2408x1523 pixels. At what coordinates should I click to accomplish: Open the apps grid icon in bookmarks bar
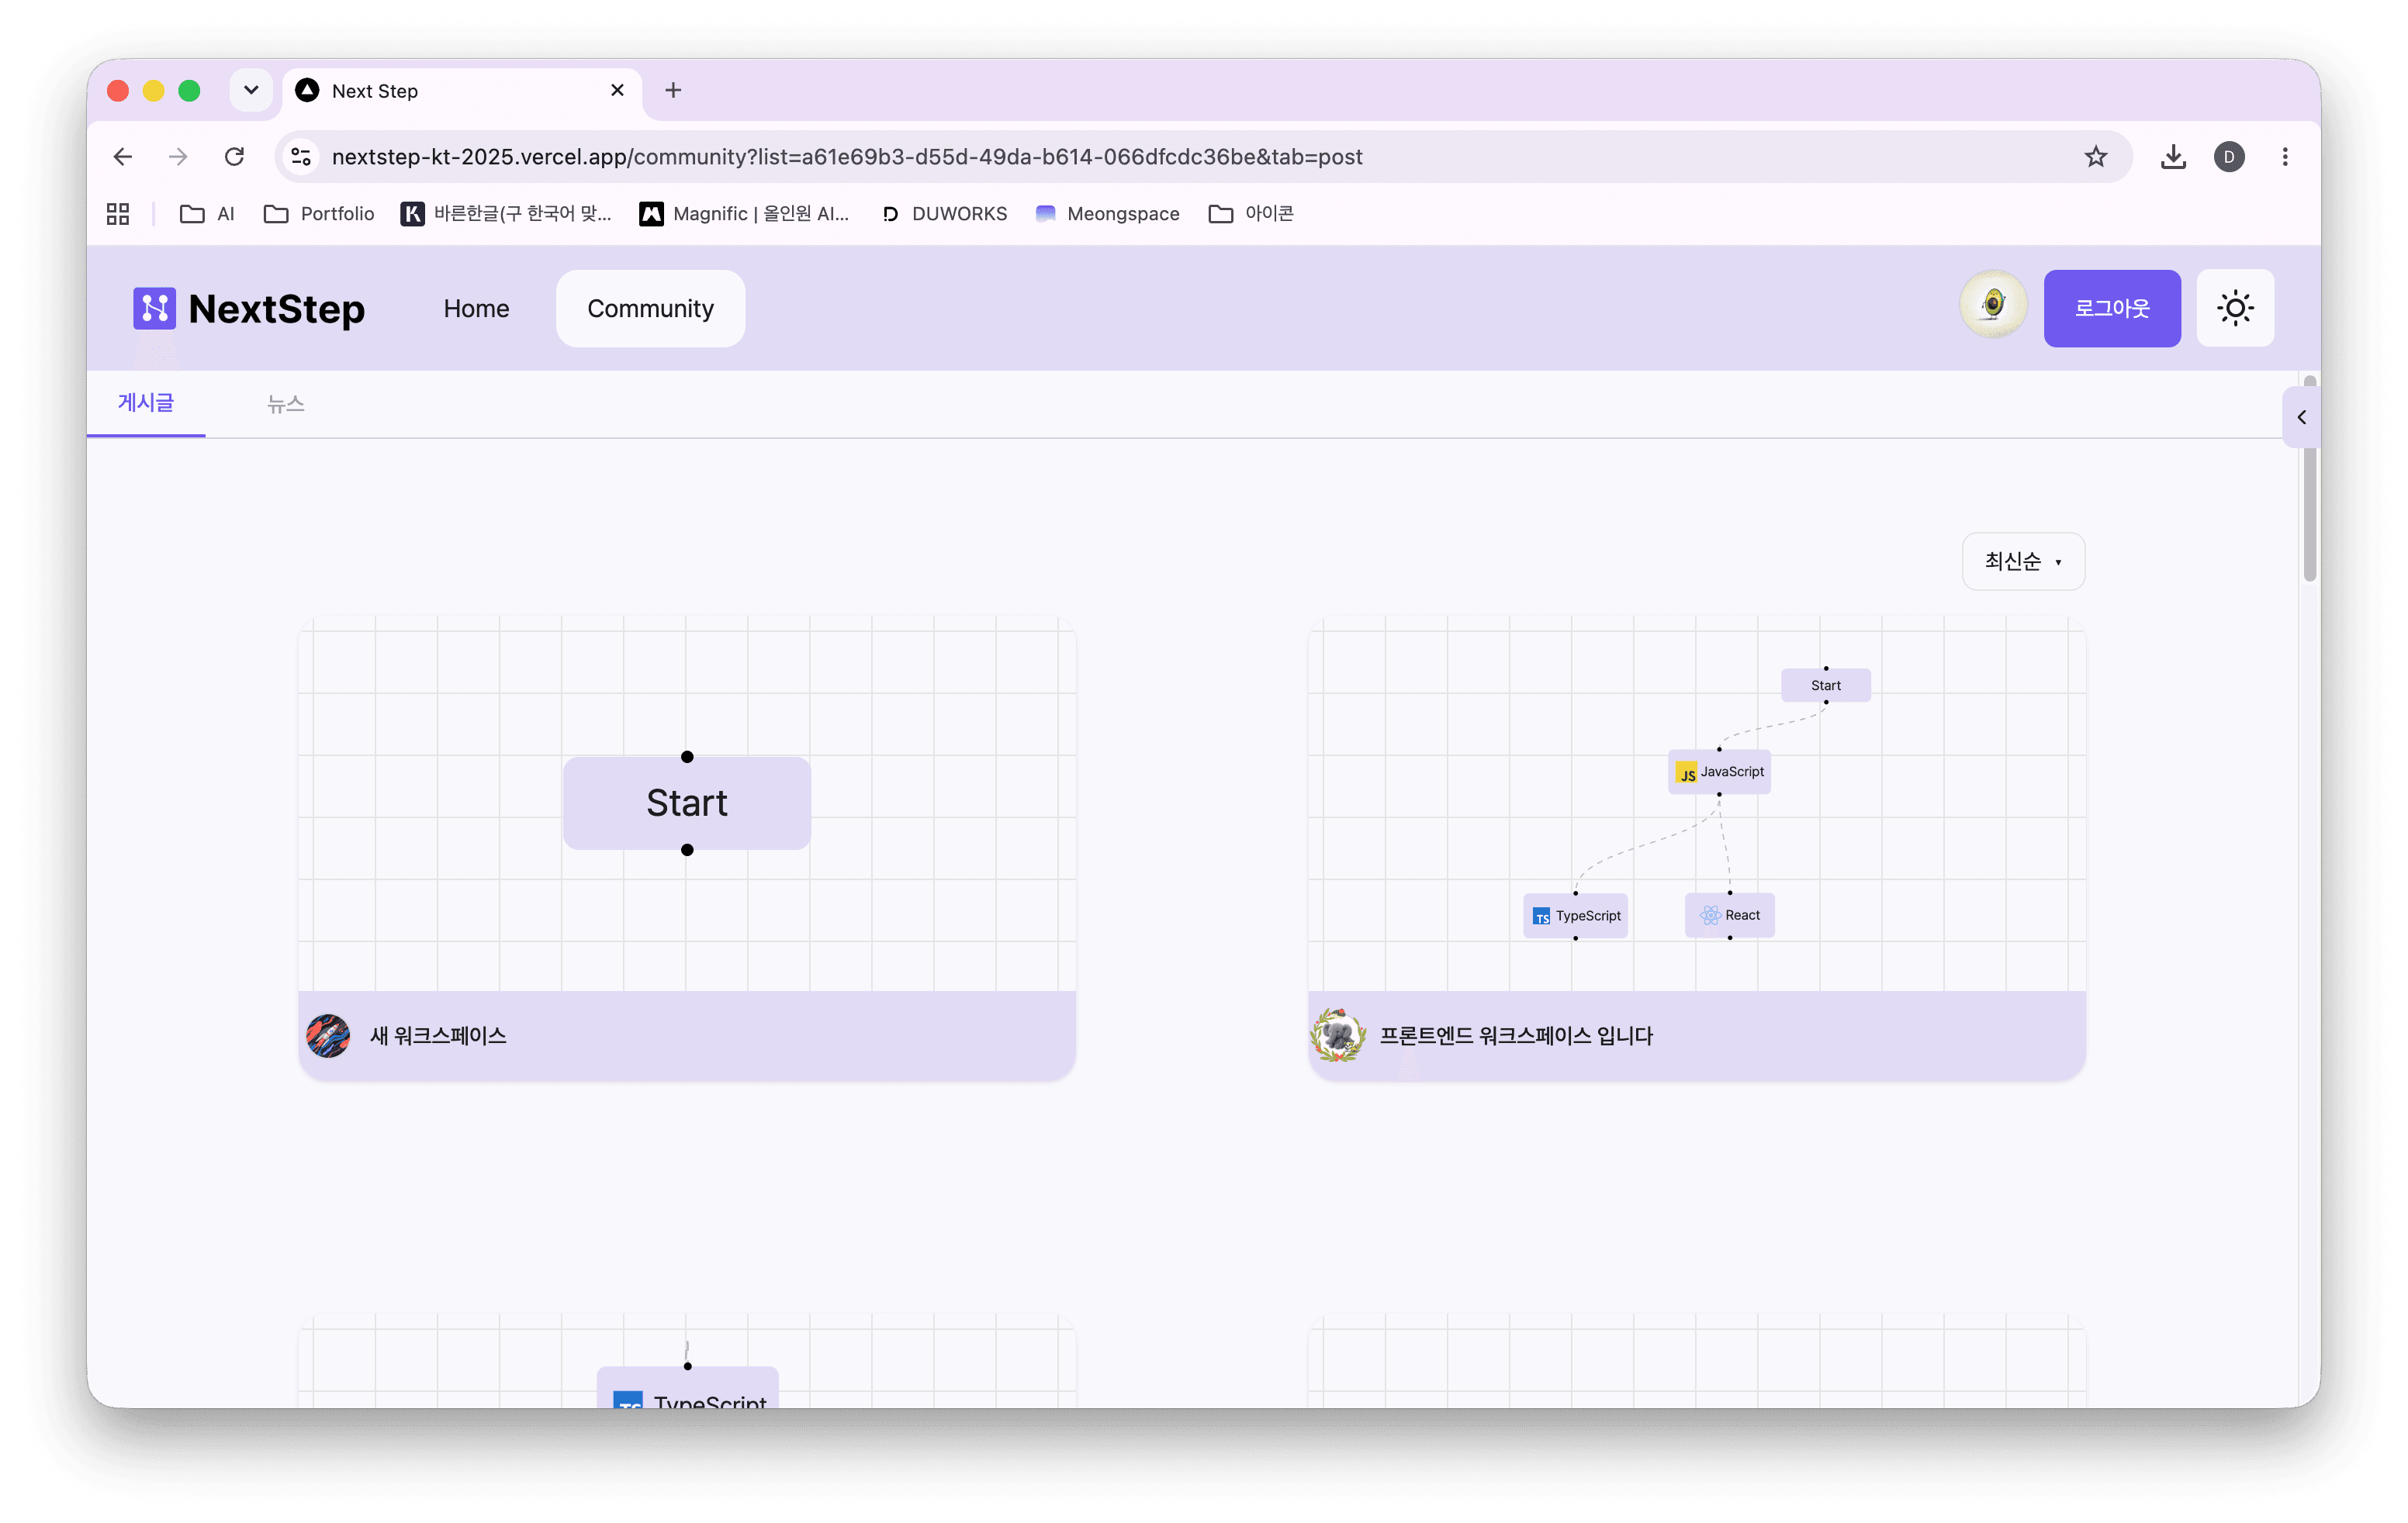[118, 214]
